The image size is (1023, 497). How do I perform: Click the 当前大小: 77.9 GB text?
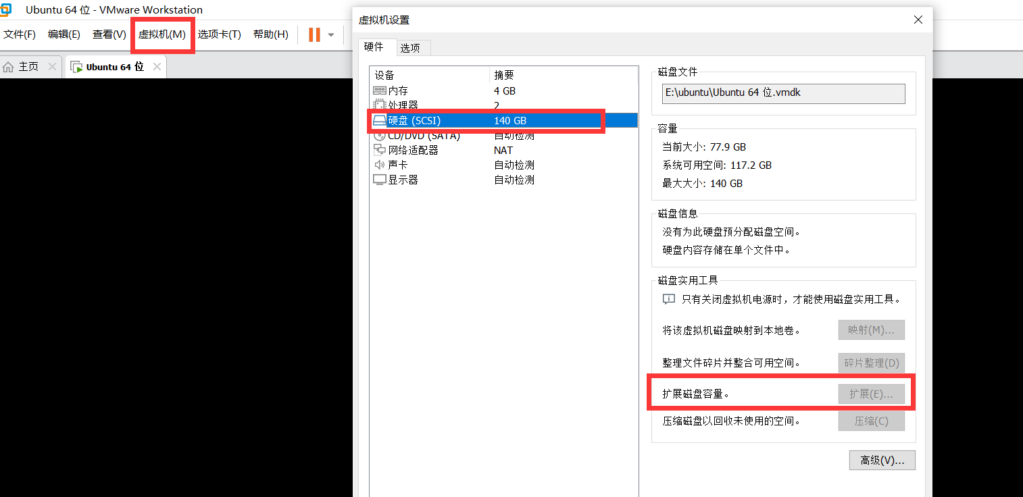click(704, 147)
